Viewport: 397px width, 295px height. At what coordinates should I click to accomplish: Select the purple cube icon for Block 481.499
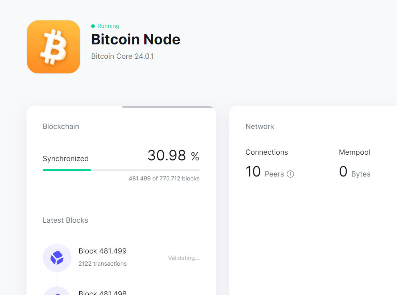pos(57,257)
